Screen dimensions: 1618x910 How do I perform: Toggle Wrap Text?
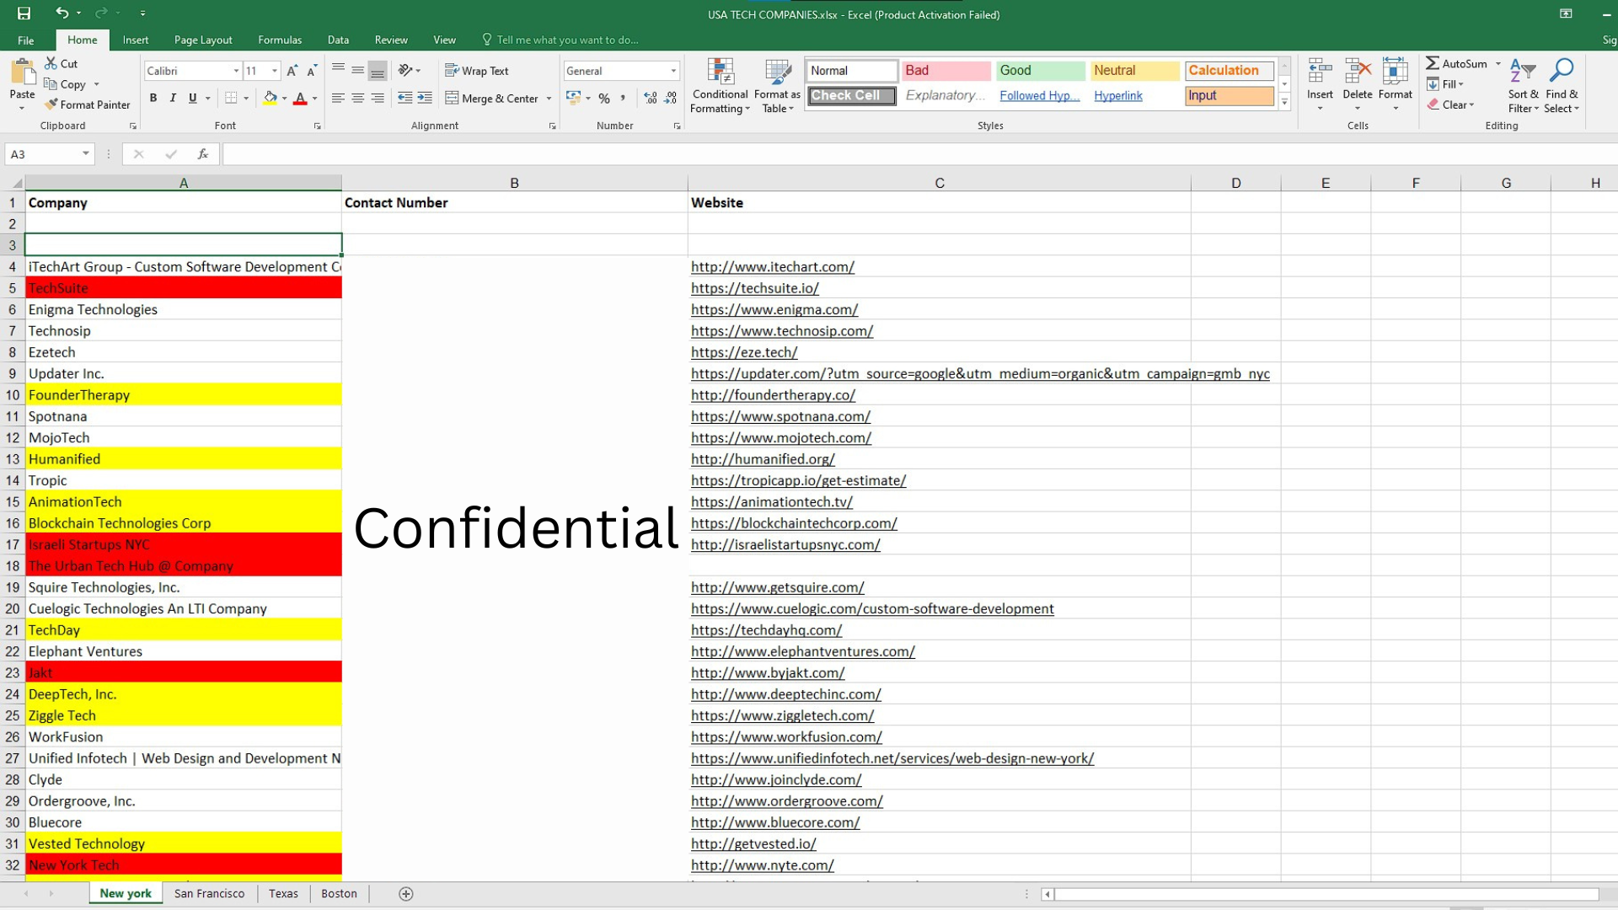(x=477, y=71)
